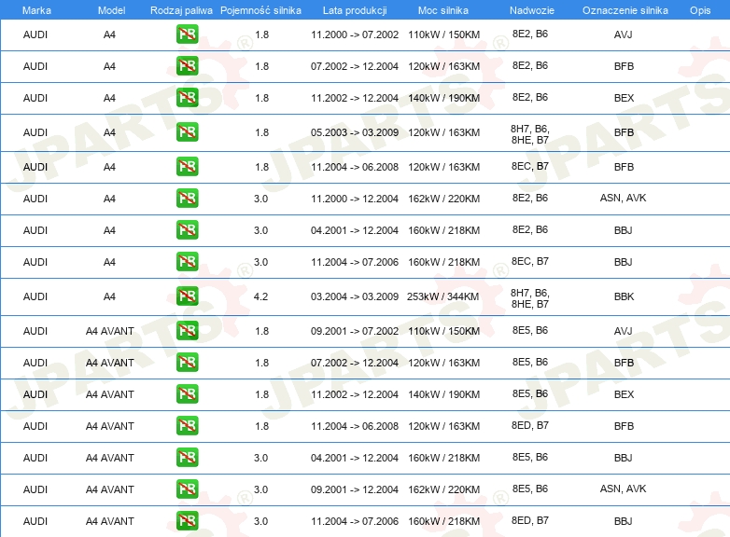Click fuel icon in A4 05.2003 BFB row

coord(187,132)
